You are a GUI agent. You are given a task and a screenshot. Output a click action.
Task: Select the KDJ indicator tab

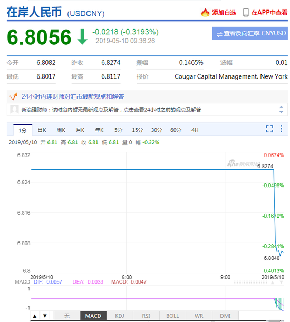click(120, 316)
